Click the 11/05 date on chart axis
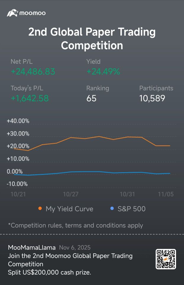 166,194
